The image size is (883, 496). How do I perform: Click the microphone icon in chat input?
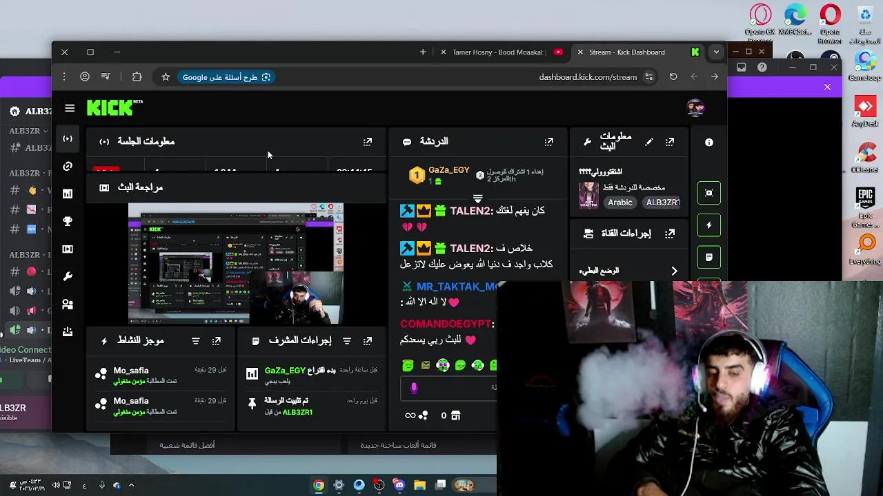tap(414, 389)
